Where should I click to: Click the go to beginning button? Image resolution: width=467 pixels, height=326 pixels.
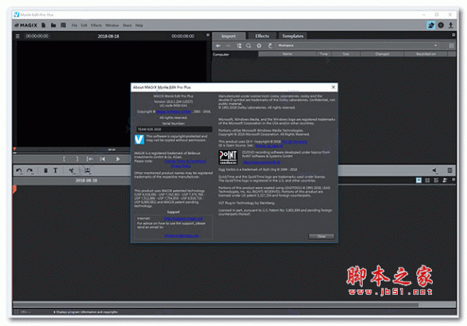[103, 159]
